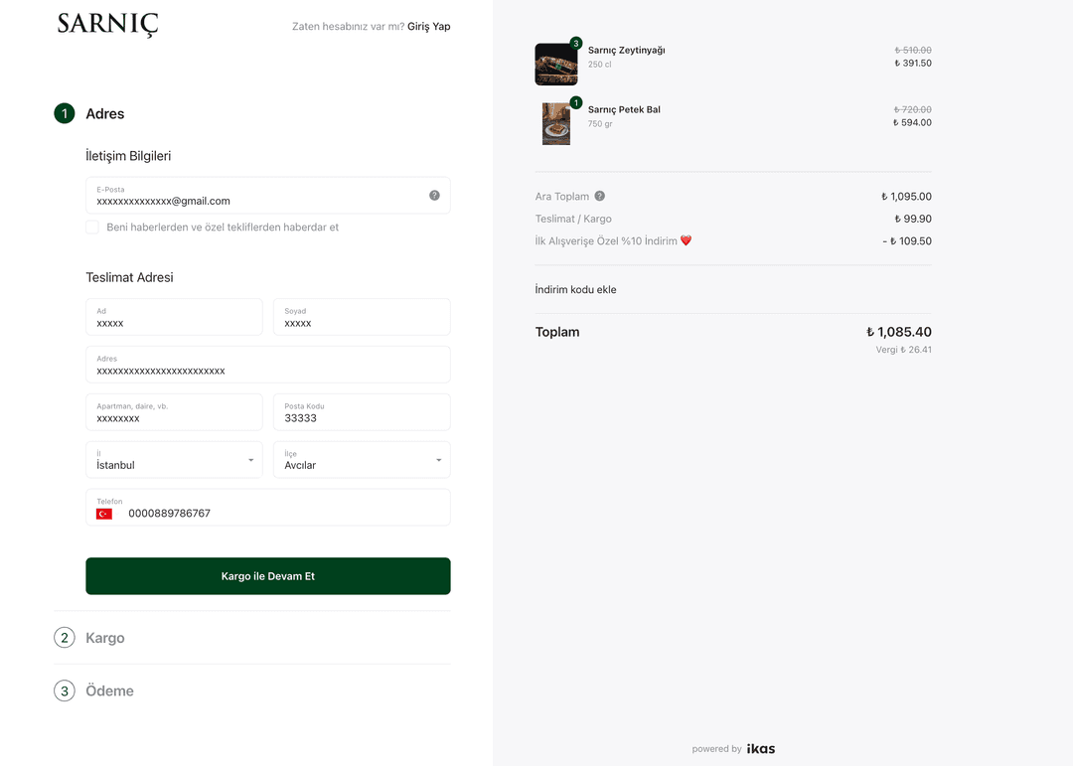Click the total amount ₺ 1,085.40
Viewport: 1073px width, 766px height.
[898, 332]
